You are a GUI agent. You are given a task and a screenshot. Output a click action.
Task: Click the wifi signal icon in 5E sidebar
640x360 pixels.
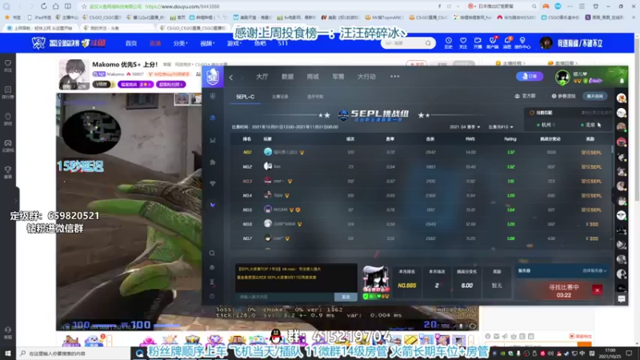[213, 184]
